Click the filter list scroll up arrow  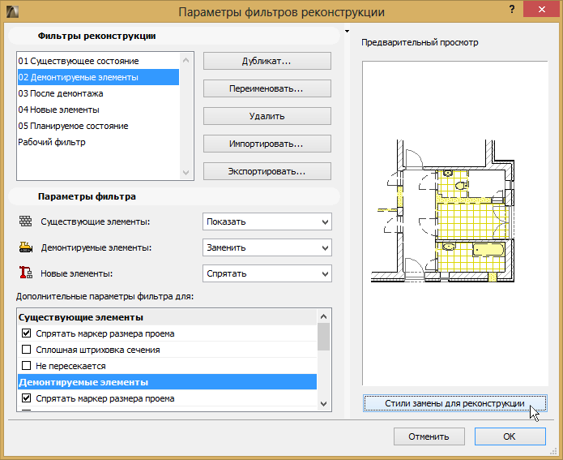[186, 60]
